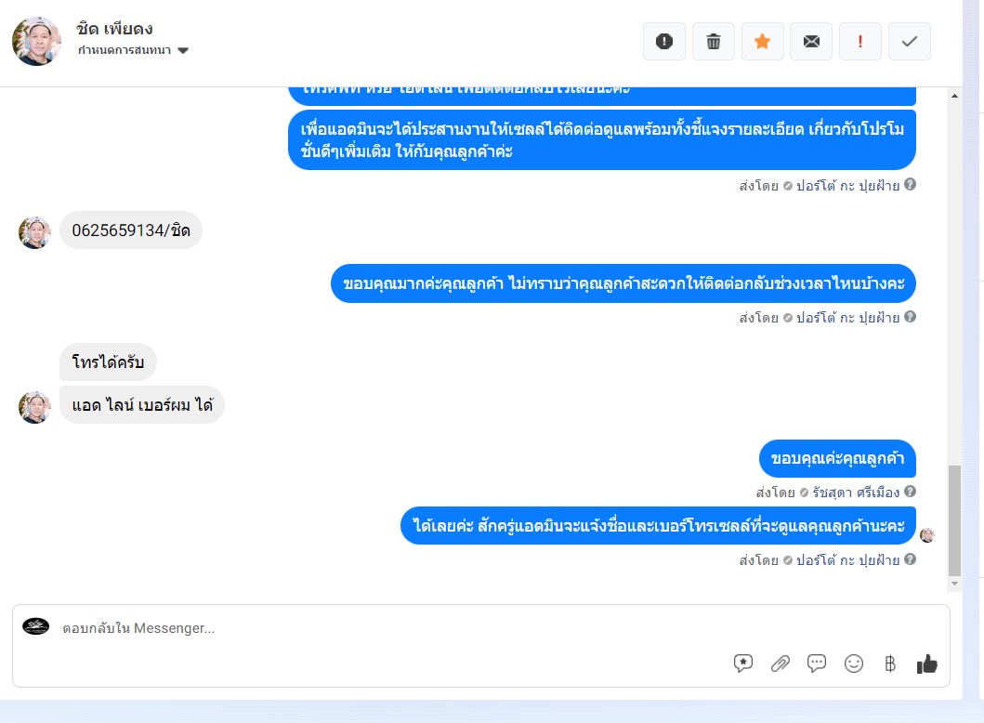Click help icon beside รัชสุดา ศรีเมือง sender
Viewport: 984px width, 723px height.
(x=910, y=492)
